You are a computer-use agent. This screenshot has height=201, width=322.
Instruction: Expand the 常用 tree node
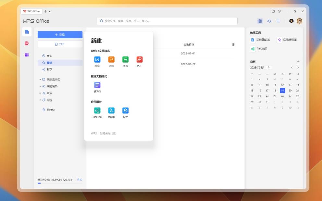pyautogui.click(x=40, y=93)
